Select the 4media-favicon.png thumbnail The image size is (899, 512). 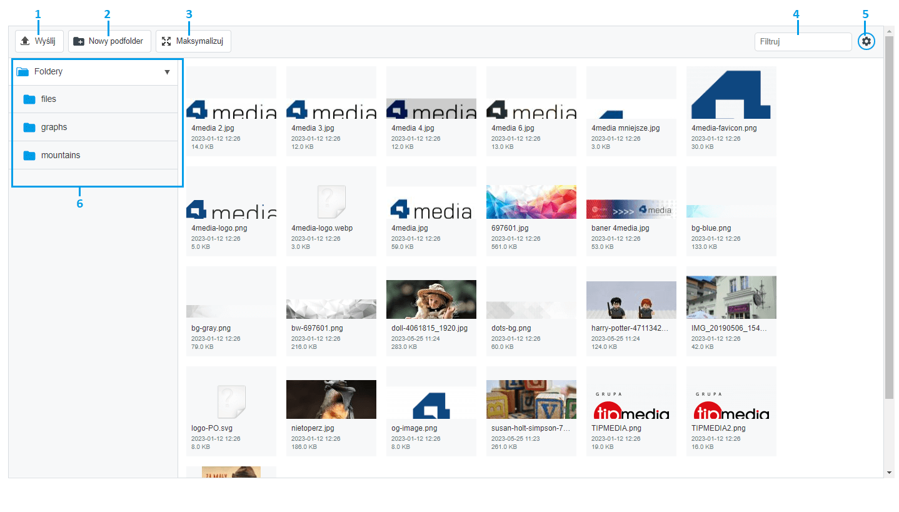click(731, 93)
